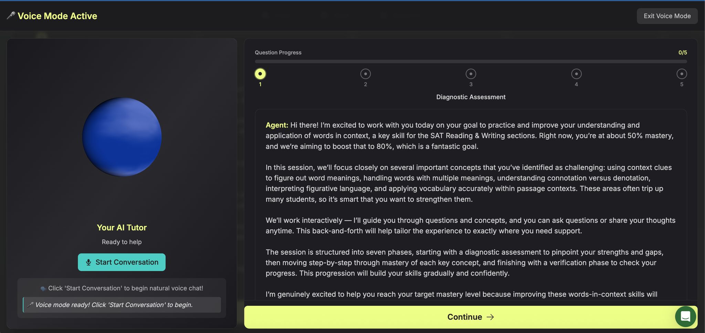
Task: Click the Voice Mode Active title
Action: [x=57, y=16]
